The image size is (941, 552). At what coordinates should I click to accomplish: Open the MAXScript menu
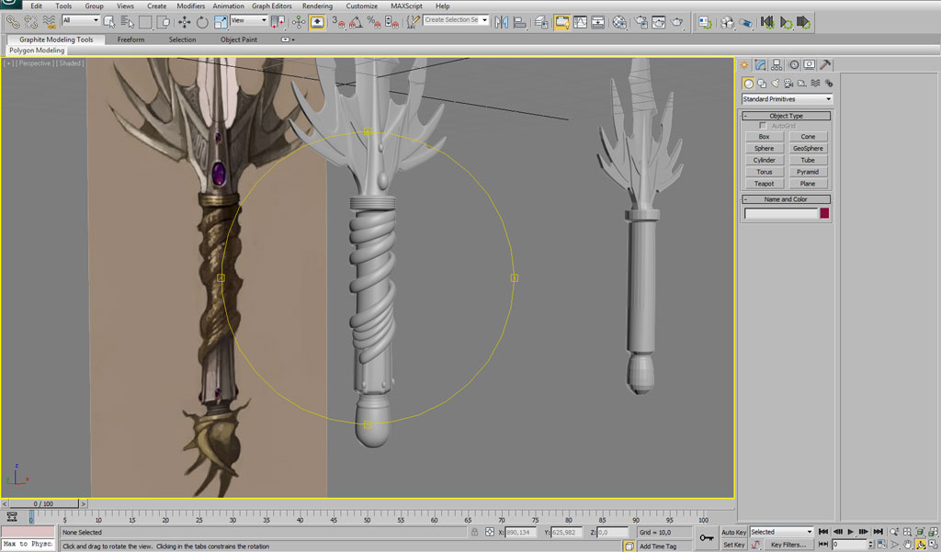(x=406, y=6)
